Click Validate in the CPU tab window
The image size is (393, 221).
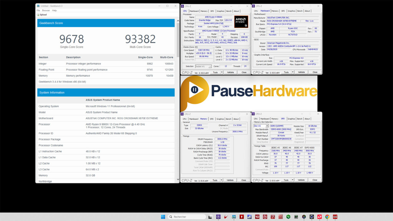[230, 72]
